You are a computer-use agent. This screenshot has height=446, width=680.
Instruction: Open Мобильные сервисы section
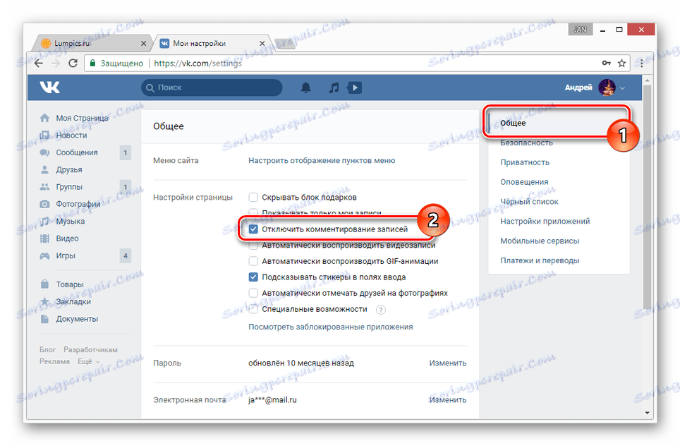(540, 241)
